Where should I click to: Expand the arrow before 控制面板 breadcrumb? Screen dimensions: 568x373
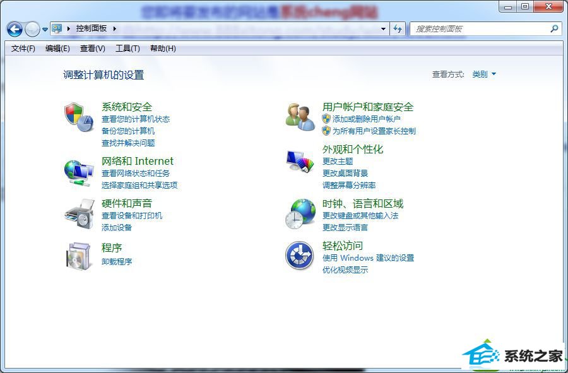(x=68, y=28)
